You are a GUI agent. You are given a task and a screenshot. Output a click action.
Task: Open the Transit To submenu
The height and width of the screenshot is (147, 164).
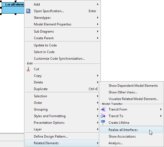[x=132, y=116]
